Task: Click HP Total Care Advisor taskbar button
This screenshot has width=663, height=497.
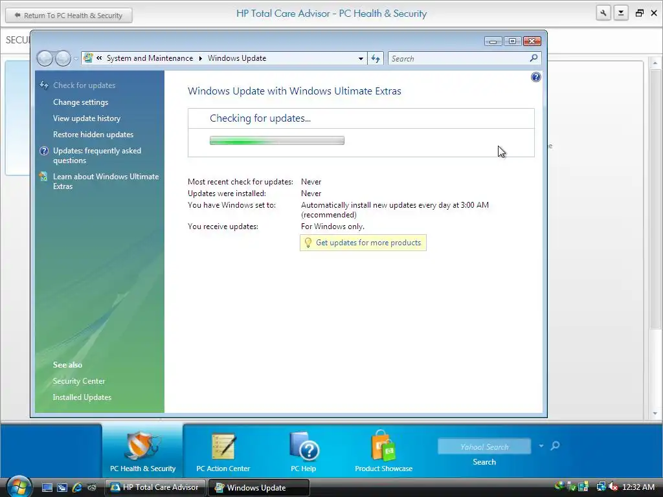Action: click(x=155, y=487)
